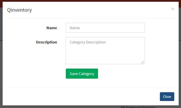This screenshot has width=181, height=108.
Task: Click the dark red bar above the dialog
Action: [90, 1]
